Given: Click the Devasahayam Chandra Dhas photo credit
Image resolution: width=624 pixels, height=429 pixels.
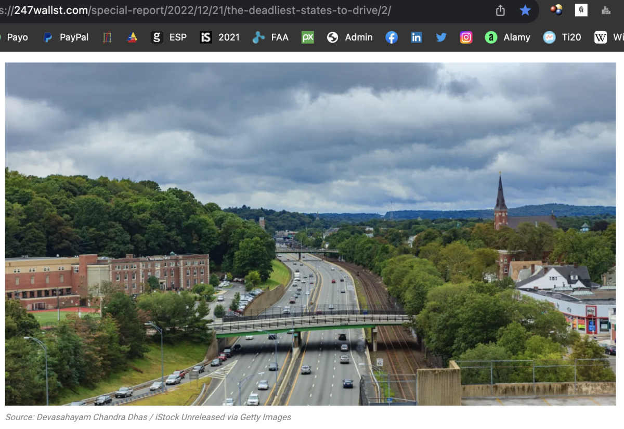Looking at the screenshot, I should pyautogui.click(x=148, y=417).
